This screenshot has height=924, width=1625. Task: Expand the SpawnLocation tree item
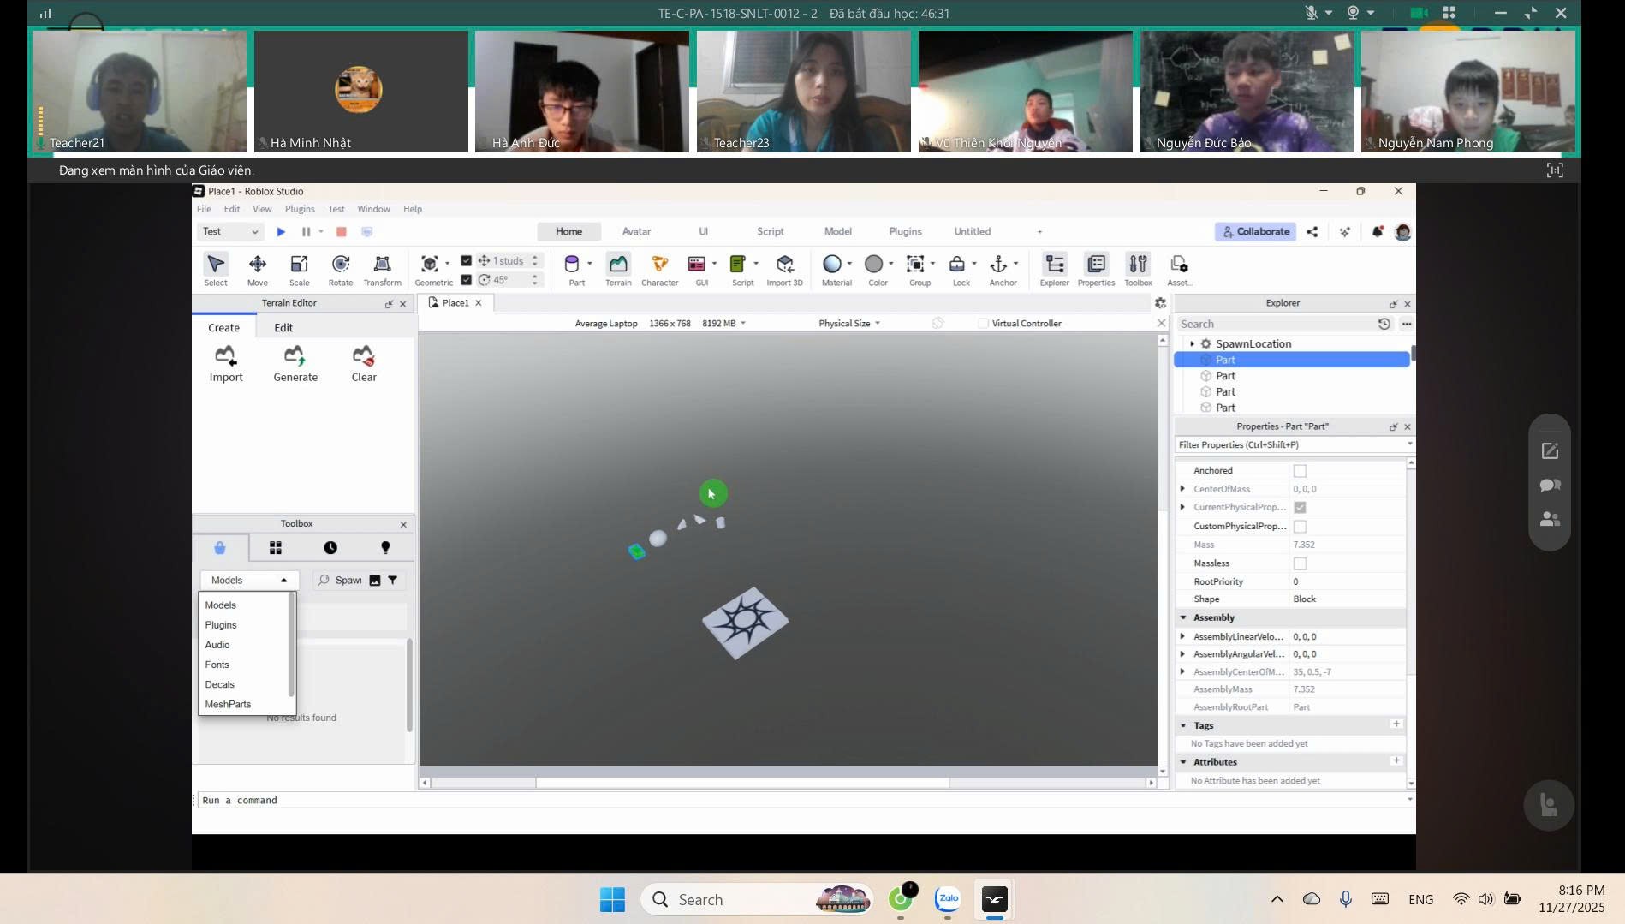(1192, 344)
